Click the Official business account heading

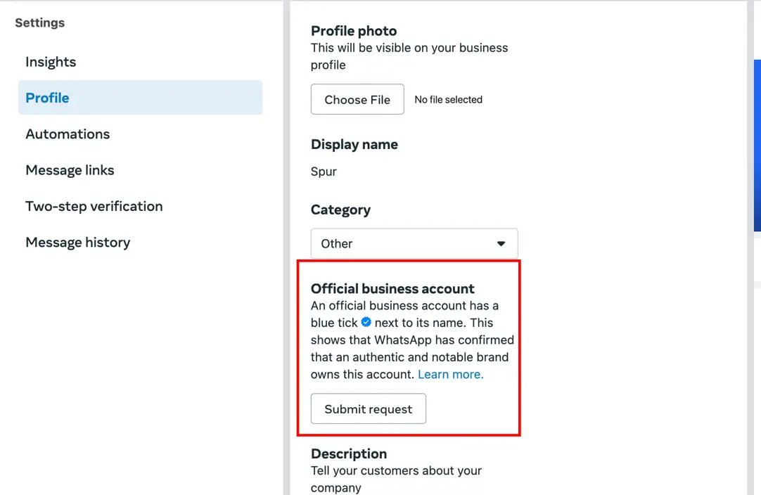(392, 288)
